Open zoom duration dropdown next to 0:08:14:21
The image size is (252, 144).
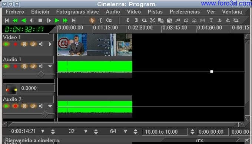coord(43,131)
